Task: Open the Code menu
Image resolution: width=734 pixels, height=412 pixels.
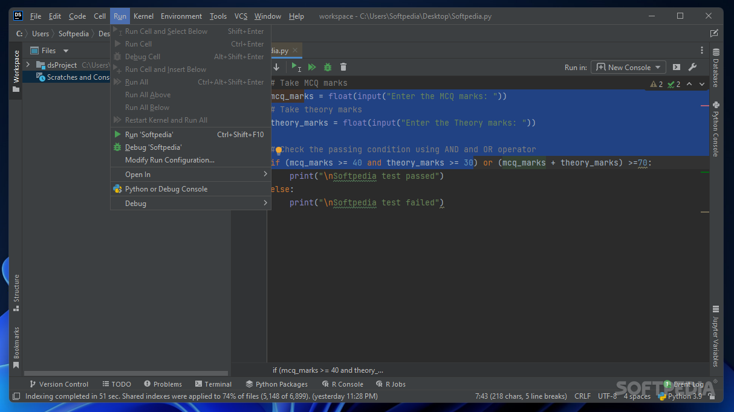Action: coord(77,16)
